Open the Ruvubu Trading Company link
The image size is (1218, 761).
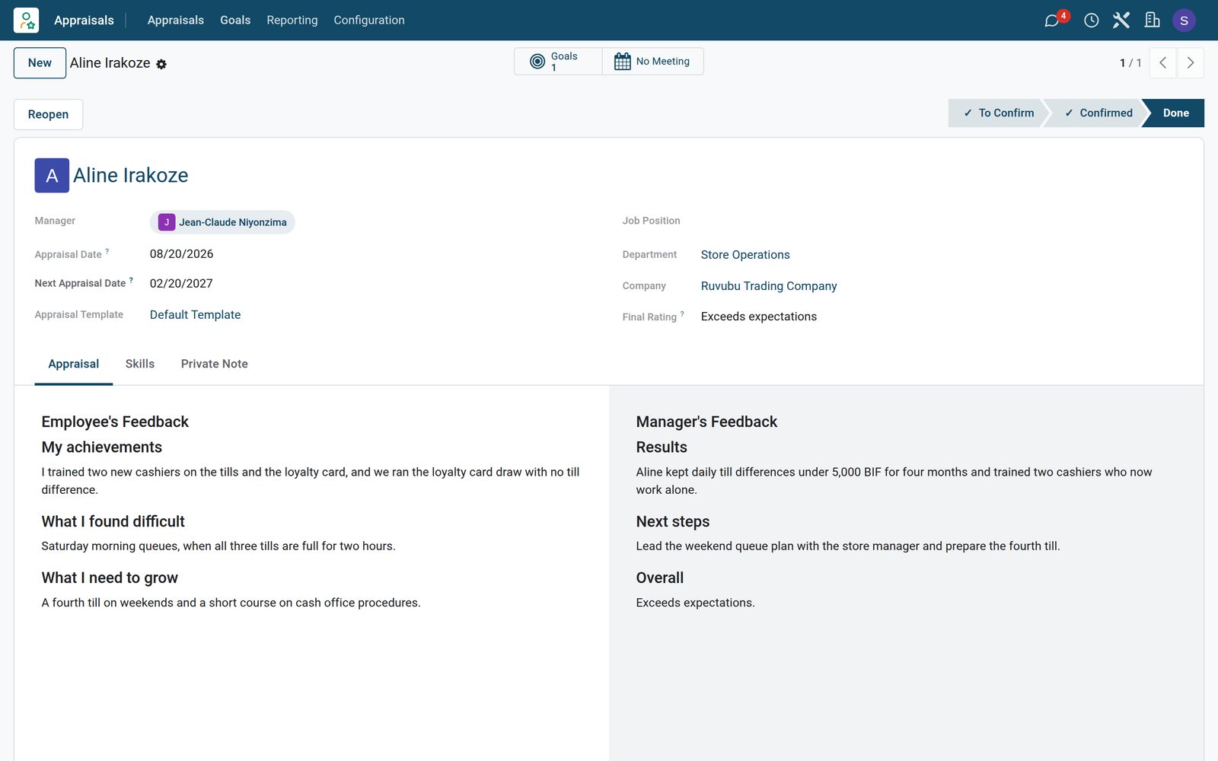(x=769, y=286)
